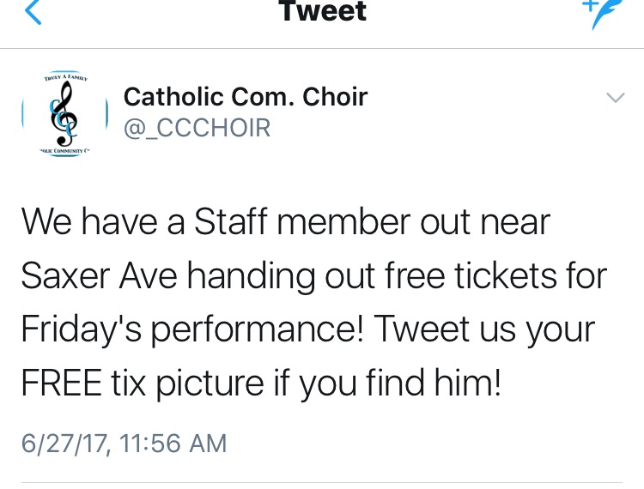Click the treble clef in the choir logo
Viewport: 644px width, 489px height.
pos(64,113)
